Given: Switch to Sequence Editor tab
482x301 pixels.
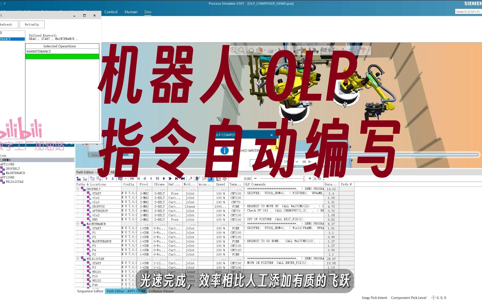Looking at the screenshot, I should [90, 291].
